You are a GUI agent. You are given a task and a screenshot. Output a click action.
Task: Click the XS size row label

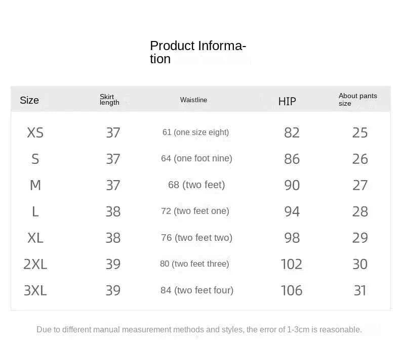[35, 133]
